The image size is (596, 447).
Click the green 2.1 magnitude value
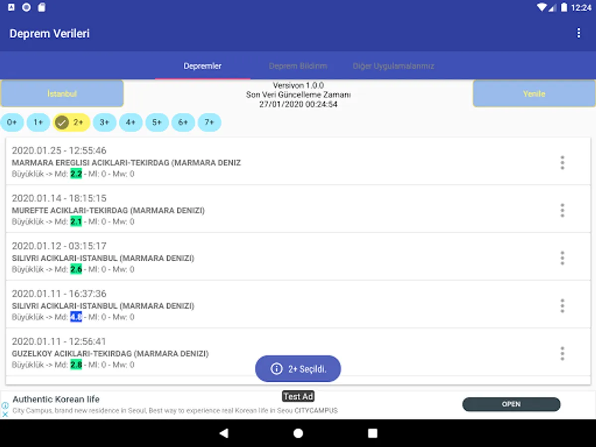click(x=76, y=222)
